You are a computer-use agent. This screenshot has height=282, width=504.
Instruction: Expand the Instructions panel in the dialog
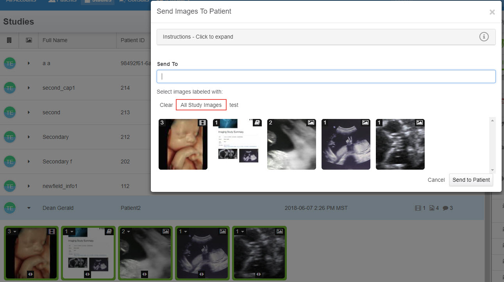pos(326,37)
